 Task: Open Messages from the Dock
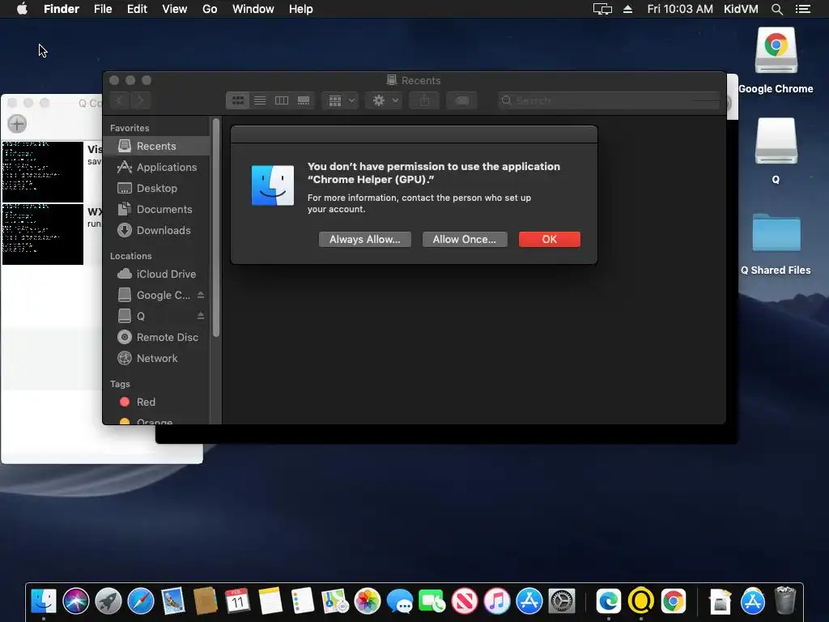(x=400, y=602)
